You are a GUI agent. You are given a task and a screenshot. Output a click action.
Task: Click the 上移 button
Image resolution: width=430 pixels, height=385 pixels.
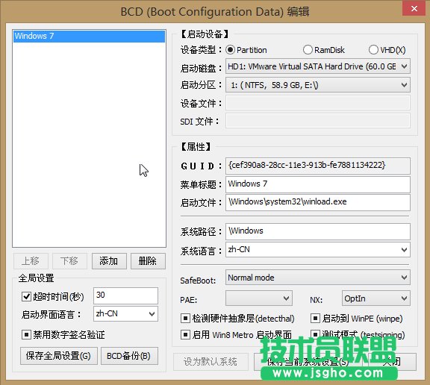coord(31,261)
